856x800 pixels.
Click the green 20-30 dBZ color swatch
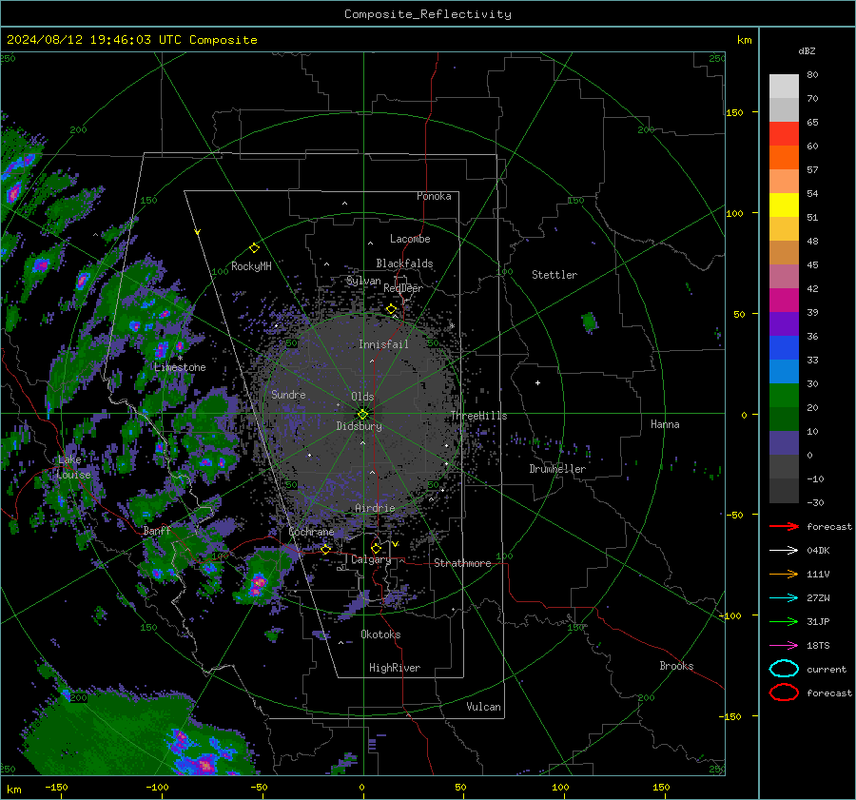pyautogui.click(x=784, y=396)
